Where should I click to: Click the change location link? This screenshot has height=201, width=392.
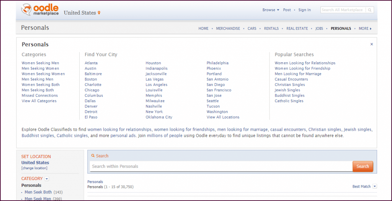click(x=34, y=168)
